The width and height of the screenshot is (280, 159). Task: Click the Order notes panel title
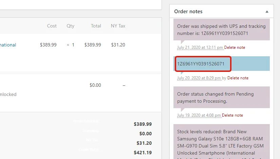tap(188, 12)
